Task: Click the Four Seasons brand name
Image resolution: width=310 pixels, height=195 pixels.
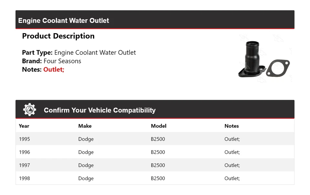Action: click(62, 61)
